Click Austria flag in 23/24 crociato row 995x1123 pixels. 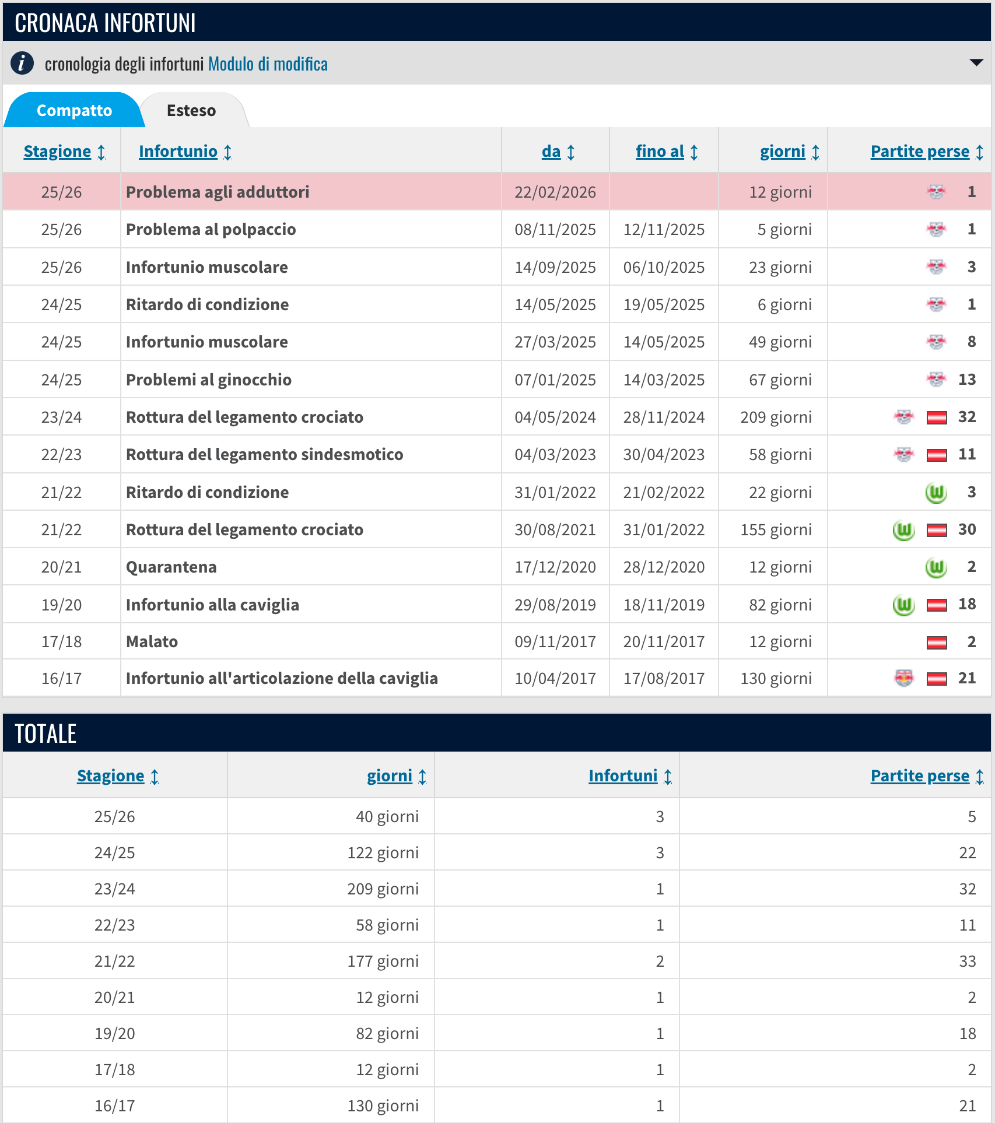(x=937, y=417)
